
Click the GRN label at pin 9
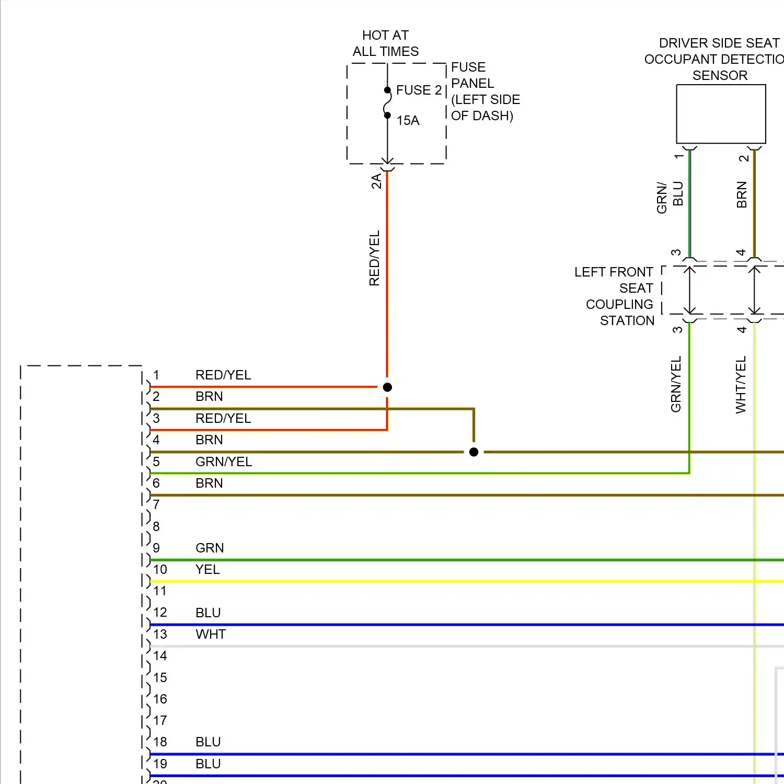coord(210,548)
